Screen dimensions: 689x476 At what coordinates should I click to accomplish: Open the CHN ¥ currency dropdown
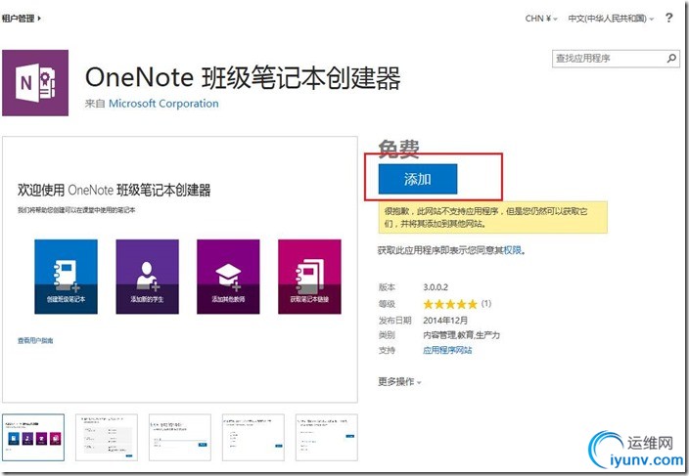(541, 19)
